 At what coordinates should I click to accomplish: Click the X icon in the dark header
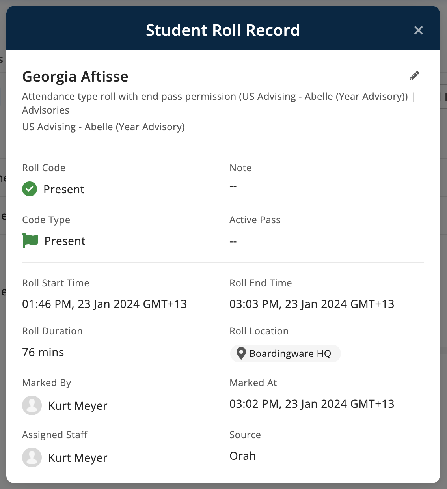tap(418, 30)
